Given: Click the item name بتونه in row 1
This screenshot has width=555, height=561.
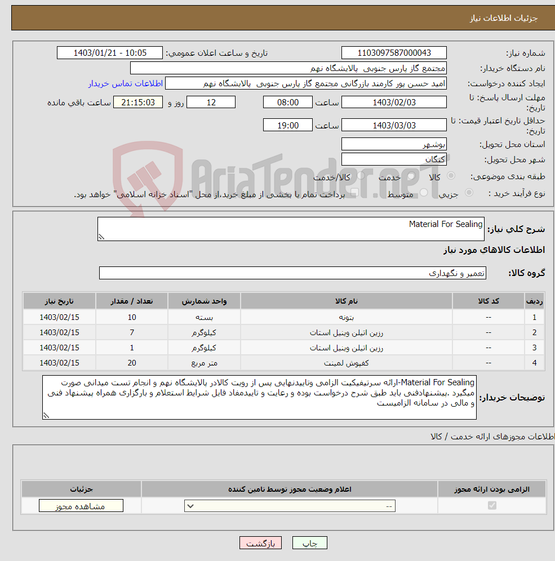Looking at the screenshot, I should [x=346, y=317].
